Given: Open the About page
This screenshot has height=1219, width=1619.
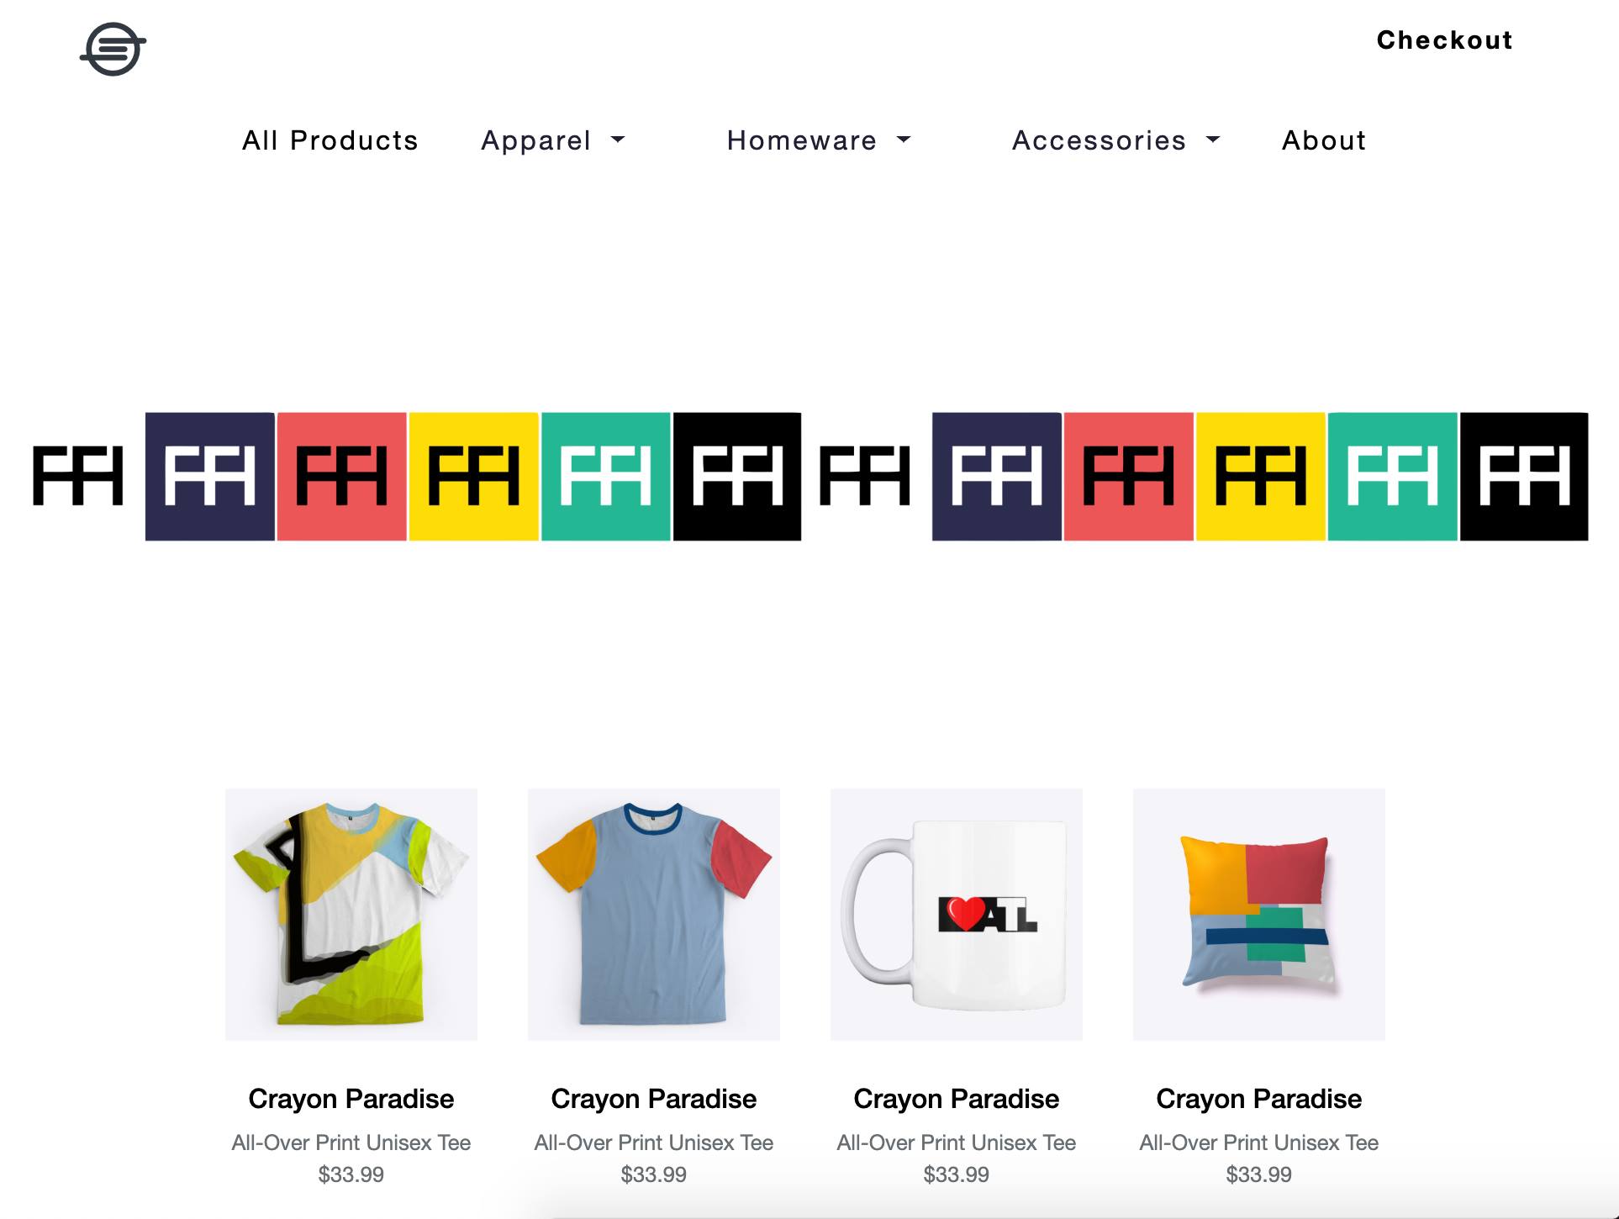Looking at the screenshot, I should (x=1324, y=140).
